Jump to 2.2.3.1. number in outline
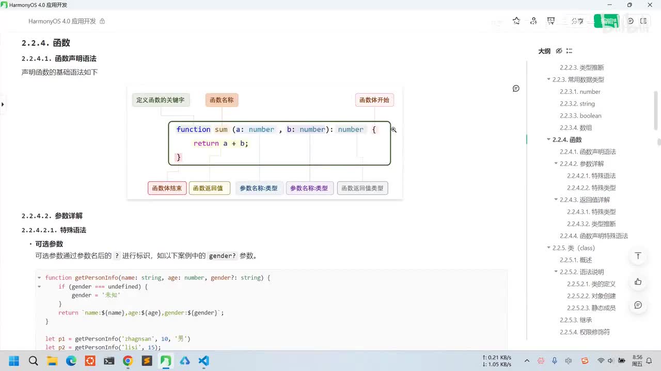661x371 pixels. click(580, 92)
